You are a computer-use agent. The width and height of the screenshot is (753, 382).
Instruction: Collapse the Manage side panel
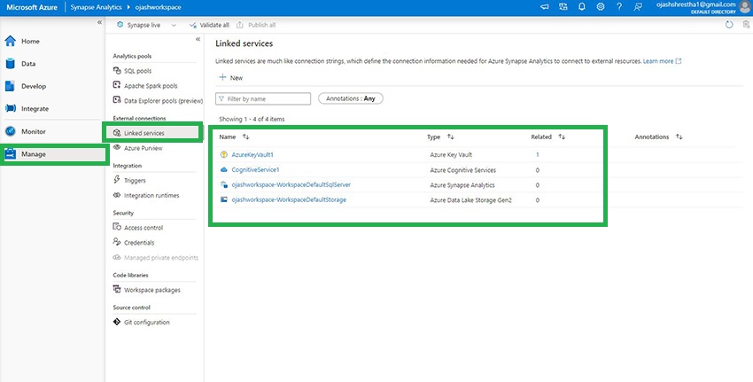pyautogui.click(x=197, y=39)
